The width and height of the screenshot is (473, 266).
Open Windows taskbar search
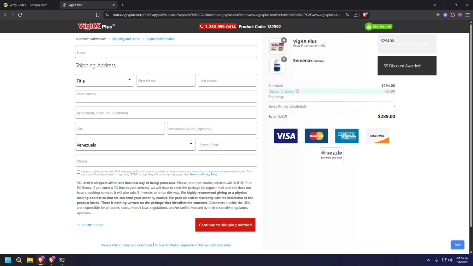click(x=19, y=260)
